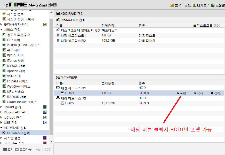Image resolution: width=225 pixels, height=155 pixels.
Task: Open 도움말 help icon
Action: pos(213,5)
